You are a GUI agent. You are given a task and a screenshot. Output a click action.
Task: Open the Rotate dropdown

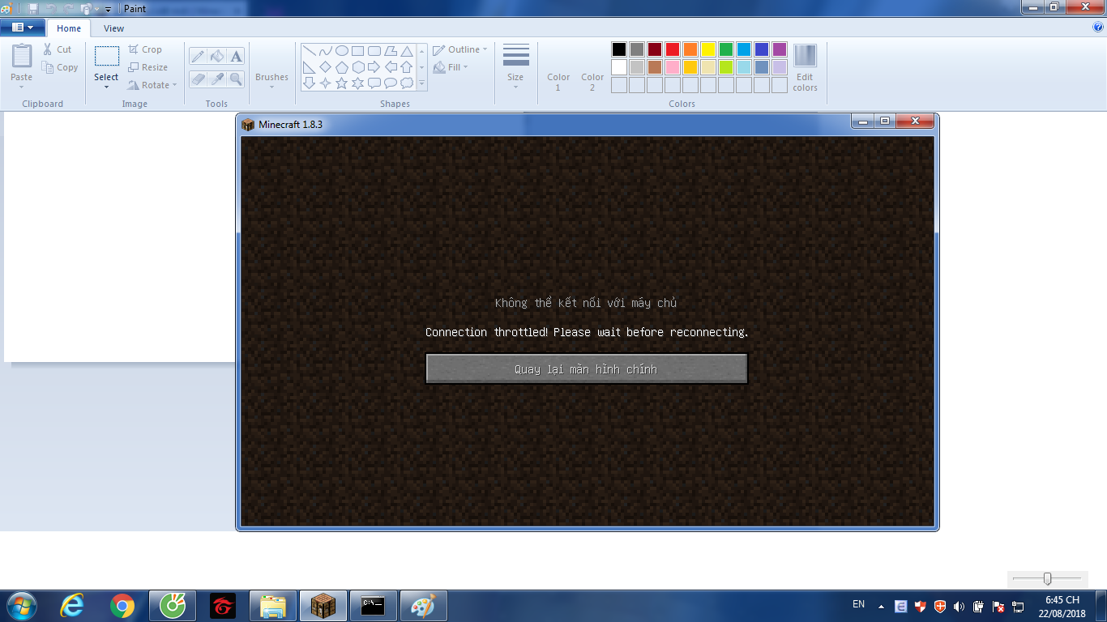pos(152,85)
